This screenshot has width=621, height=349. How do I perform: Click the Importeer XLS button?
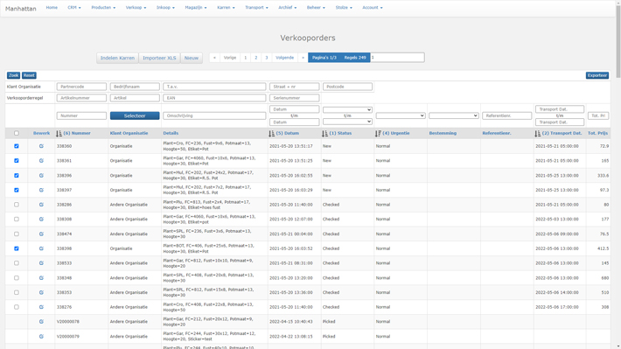tap(159, 58)
